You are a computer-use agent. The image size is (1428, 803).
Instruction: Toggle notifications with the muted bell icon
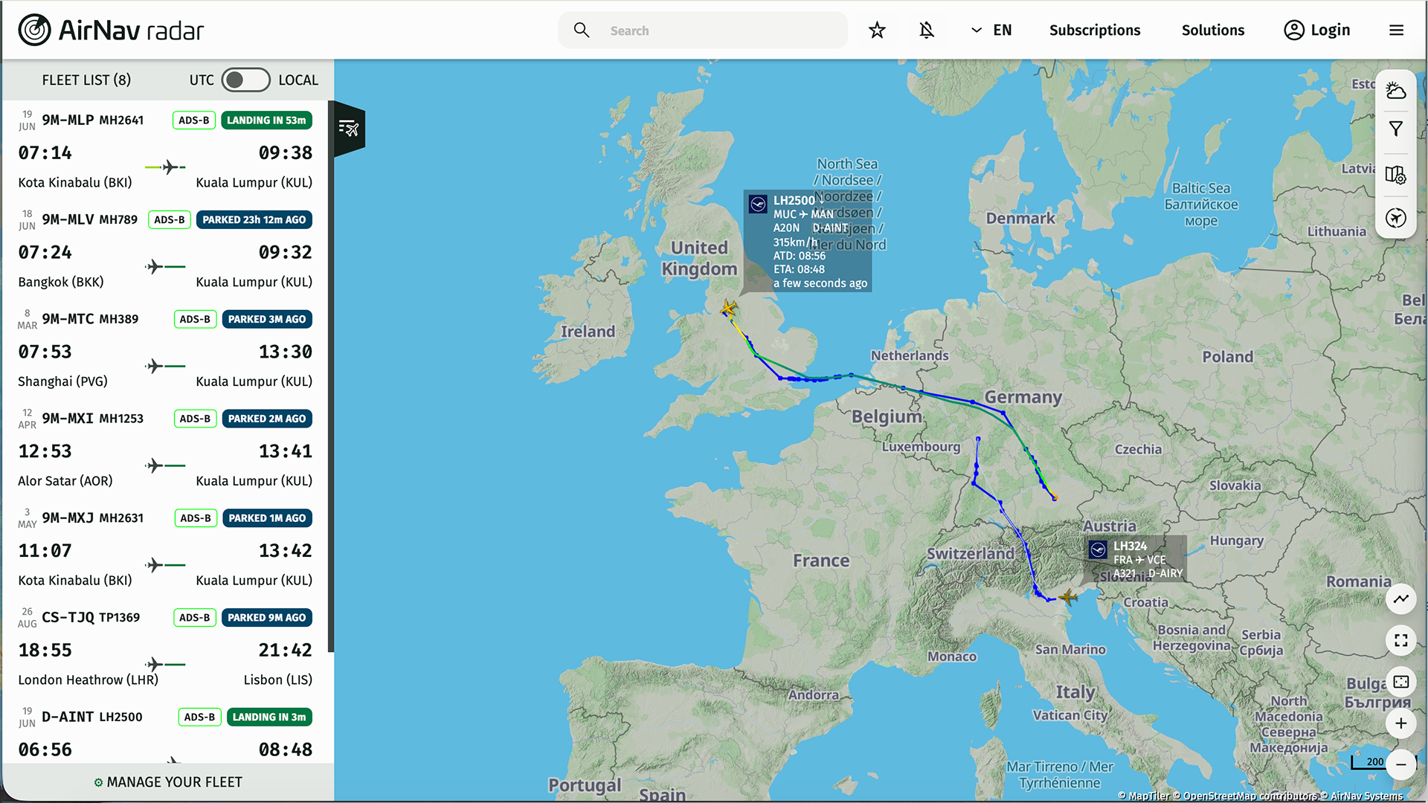click(x=927, y=30)
